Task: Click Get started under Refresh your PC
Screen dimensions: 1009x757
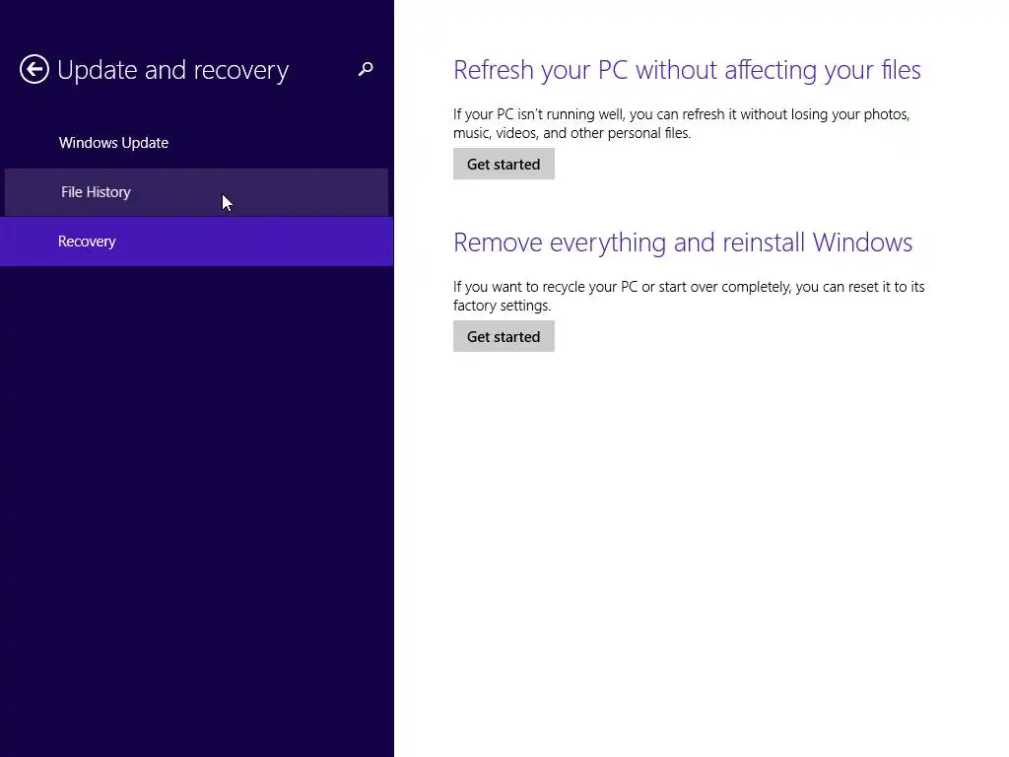Action: point(504,165)
